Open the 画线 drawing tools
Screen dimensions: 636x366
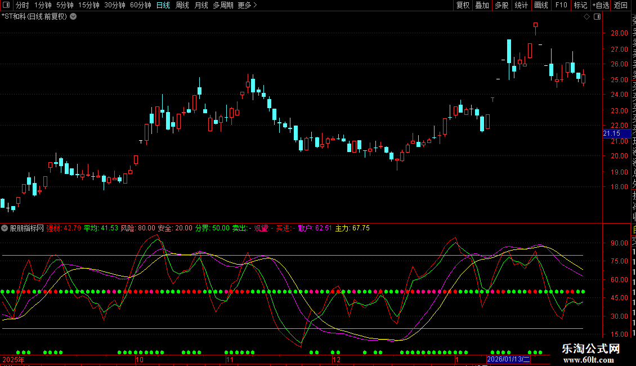click(x=541, y=5)
